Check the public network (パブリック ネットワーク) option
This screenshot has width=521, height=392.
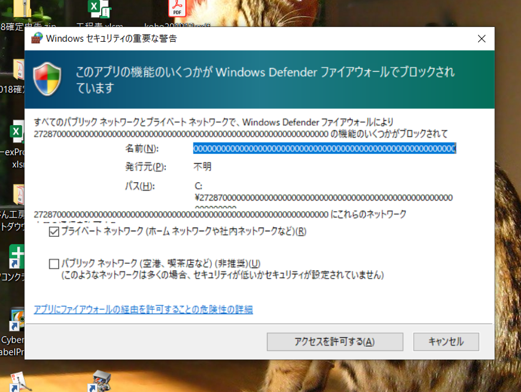click(54, 264)
